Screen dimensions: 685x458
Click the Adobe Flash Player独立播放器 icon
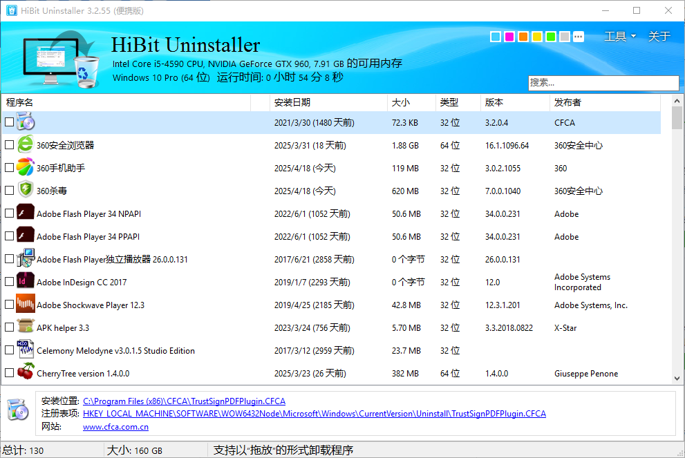[26, 258]
